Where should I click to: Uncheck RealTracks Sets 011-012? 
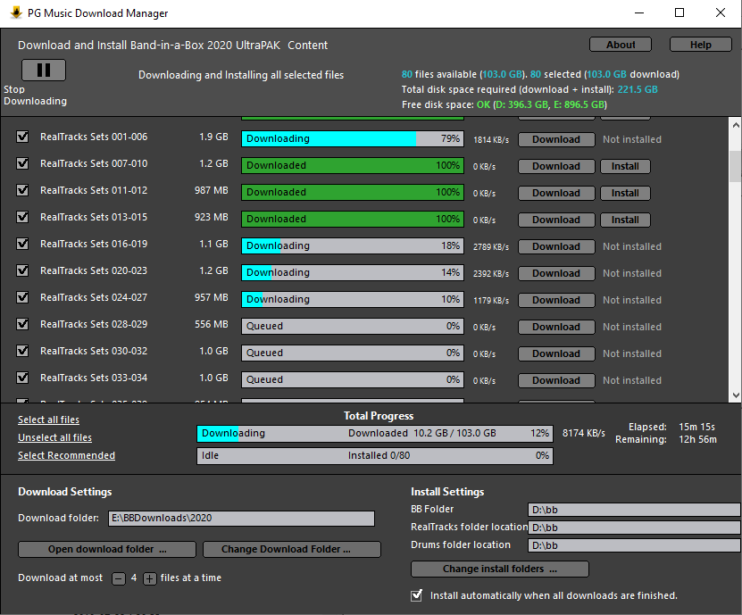tap(22, 190)
